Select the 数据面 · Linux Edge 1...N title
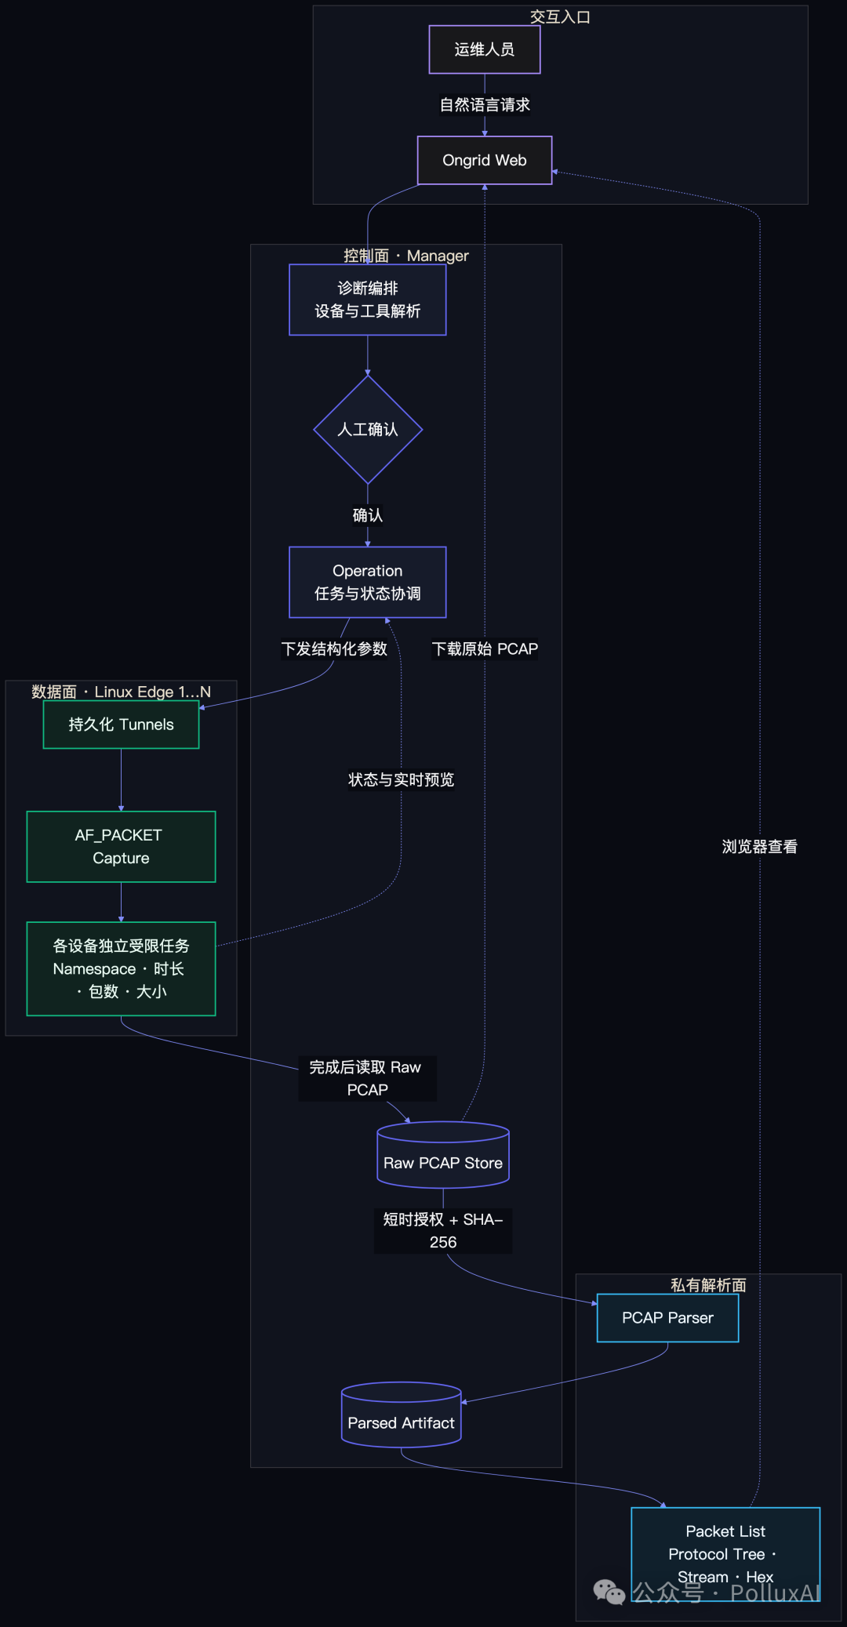 (121, 692)
